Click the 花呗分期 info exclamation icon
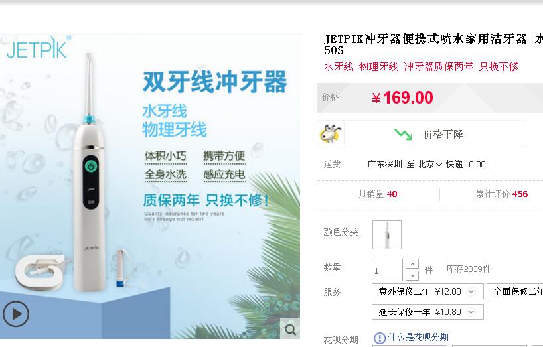Screen dimensions: 543x347 point(380,338)
